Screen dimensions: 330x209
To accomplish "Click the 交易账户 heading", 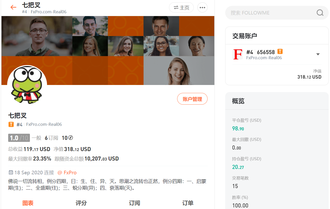I will click(x=245, y=36).
